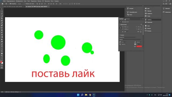This screenshot has height=97, width=172.
Task: Select the Move tool in the toolbox
Action: tap(2, 9)
